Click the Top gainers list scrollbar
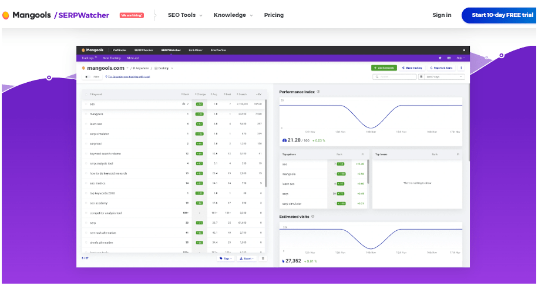The image size is (538, 286). click(368, 171)
